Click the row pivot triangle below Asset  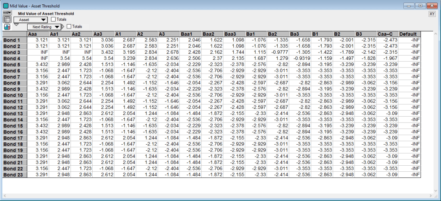click(x=16, y=25)
